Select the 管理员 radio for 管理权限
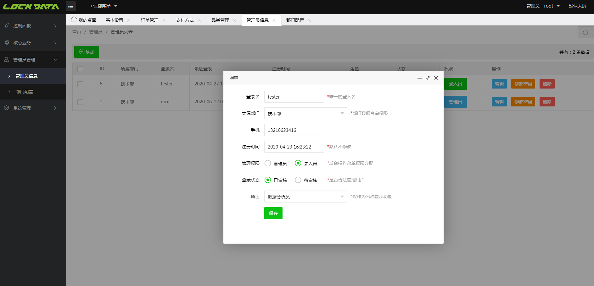The height and width of the screenshot is (286, 594). pos(268,163)
